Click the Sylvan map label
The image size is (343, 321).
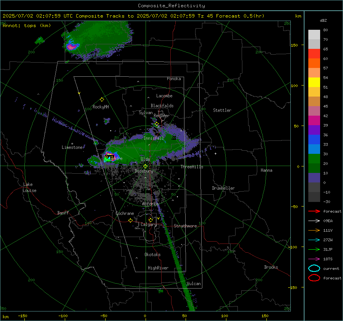(146, 113)
